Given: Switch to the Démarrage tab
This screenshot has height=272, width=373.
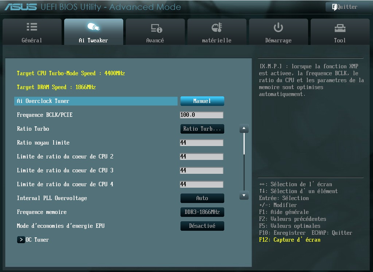Looking at the screenshot, I should (x=278, y=33).
